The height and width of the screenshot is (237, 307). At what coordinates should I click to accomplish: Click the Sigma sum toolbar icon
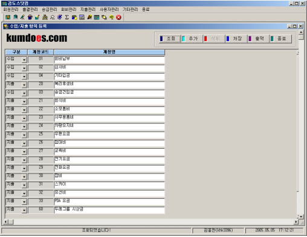[67, 18]
